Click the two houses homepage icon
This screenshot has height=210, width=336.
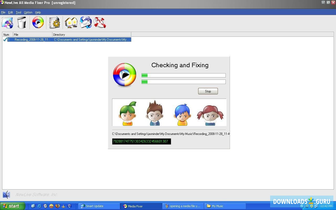[x=71, y=23]
